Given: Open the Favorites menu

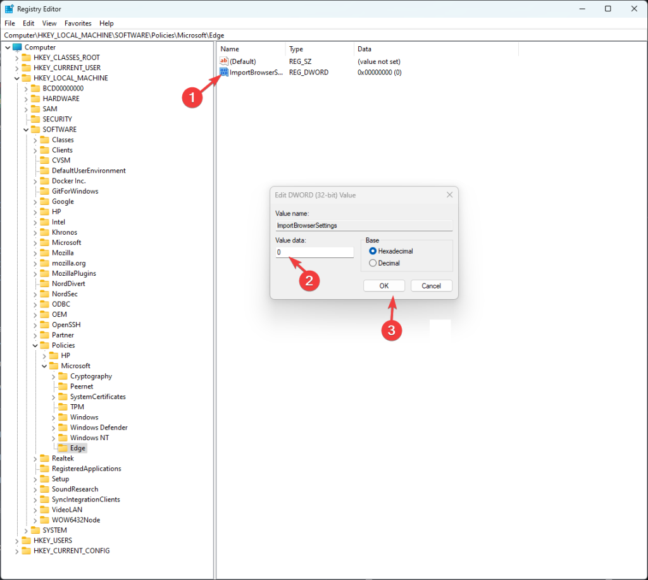Looking at the screenshot, I should (78, 23).
